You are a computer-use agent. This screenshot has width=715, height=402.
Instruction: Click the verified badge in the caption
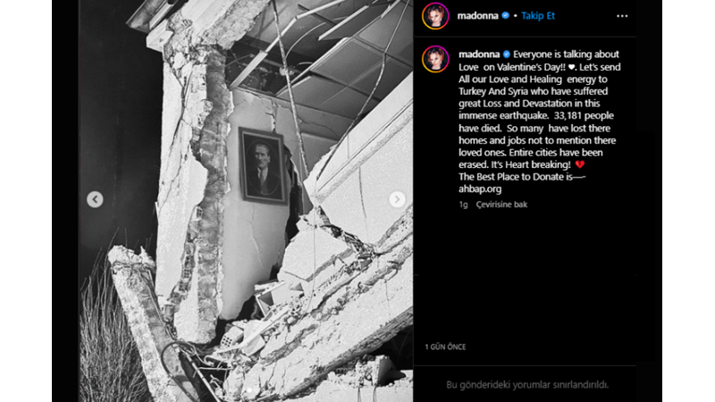[x=507, y=54]
